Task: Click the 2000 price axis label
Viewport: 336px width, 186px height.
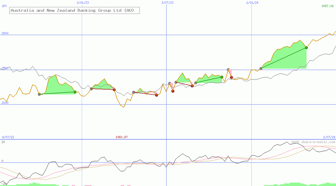Action: point(5,103)
